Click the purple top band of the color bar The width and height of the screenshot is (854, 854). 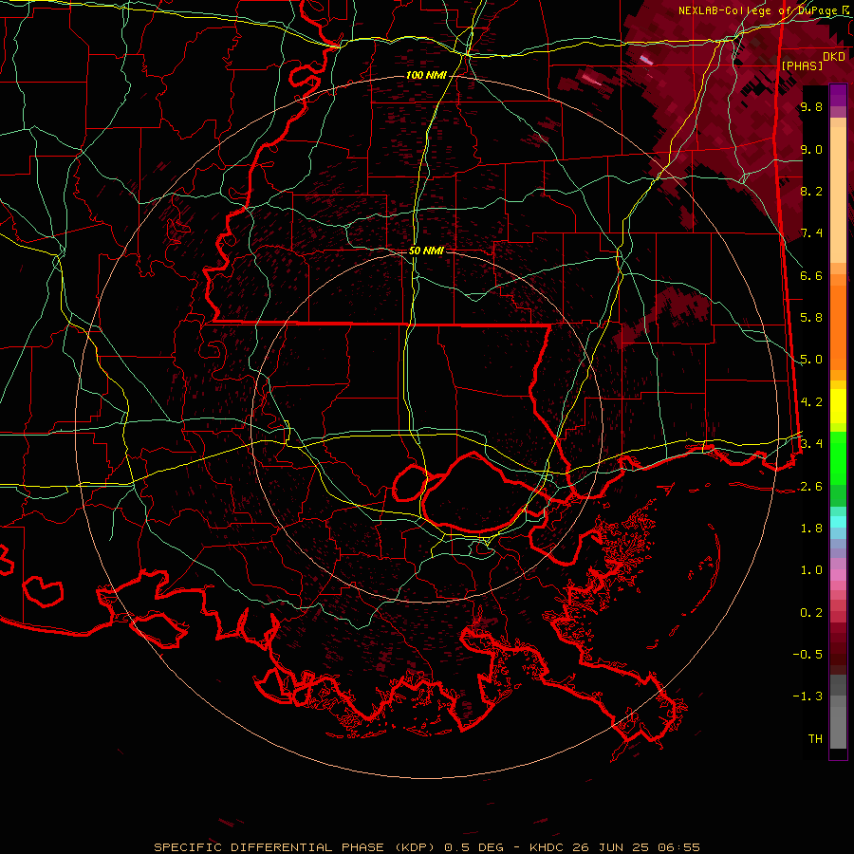point(838,96)
